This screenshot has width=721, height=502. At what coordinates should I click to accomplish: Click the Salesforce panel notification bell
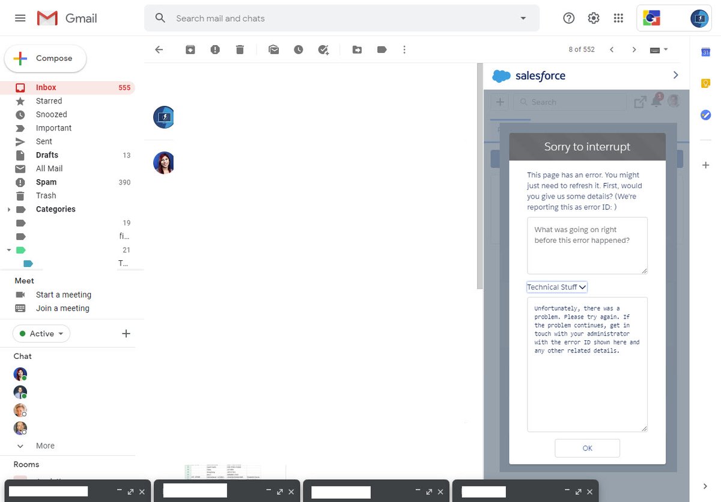click(656, 101)
